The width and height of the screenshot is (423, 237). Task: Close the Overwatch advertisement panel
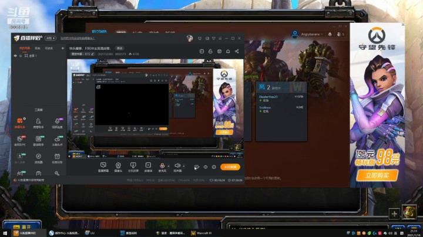click(403, 25)
